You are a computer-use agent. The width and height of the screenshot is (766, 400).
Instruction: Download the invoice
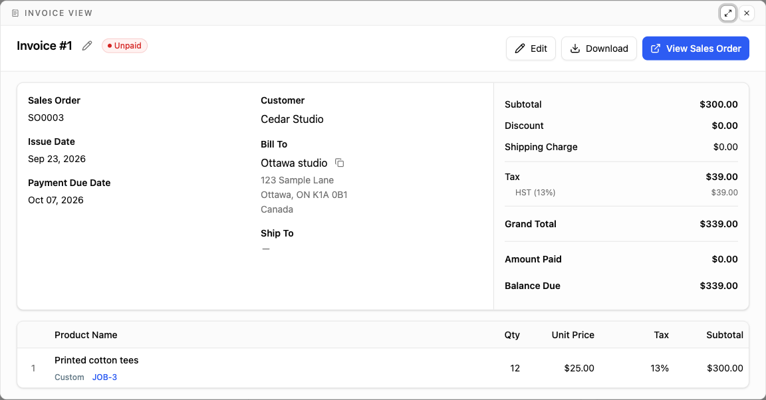(x=599, y=49)
